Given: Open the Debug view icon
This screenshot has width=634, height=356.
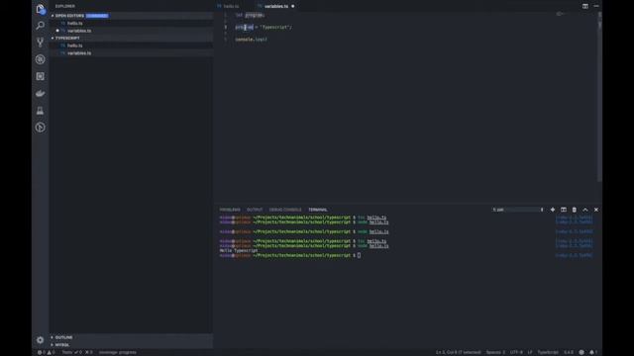Looking at the screenshot, I should [x=40, y=59].
